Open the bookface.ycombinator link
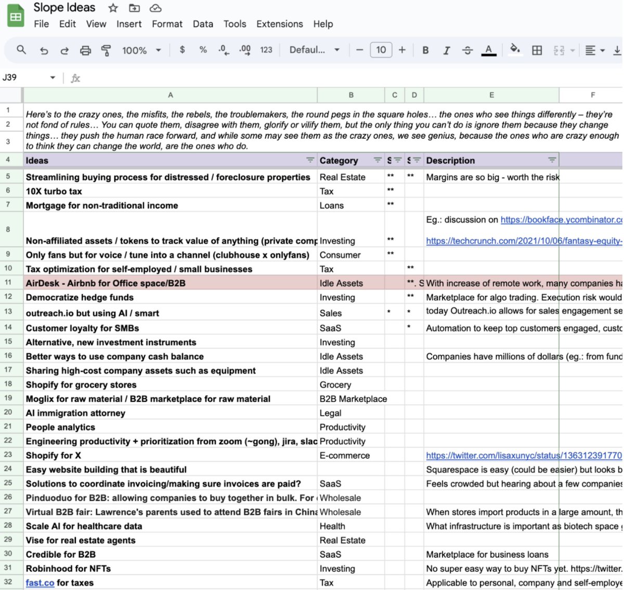624x590 pixels. 561,220
